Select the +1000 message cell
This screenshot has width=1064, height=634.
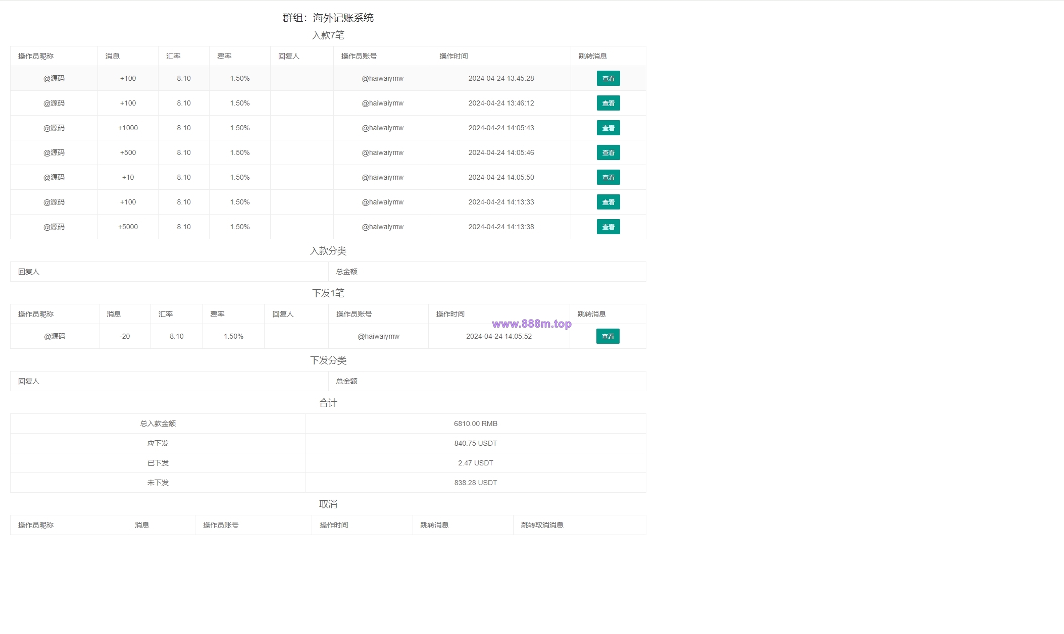point(128,128)
